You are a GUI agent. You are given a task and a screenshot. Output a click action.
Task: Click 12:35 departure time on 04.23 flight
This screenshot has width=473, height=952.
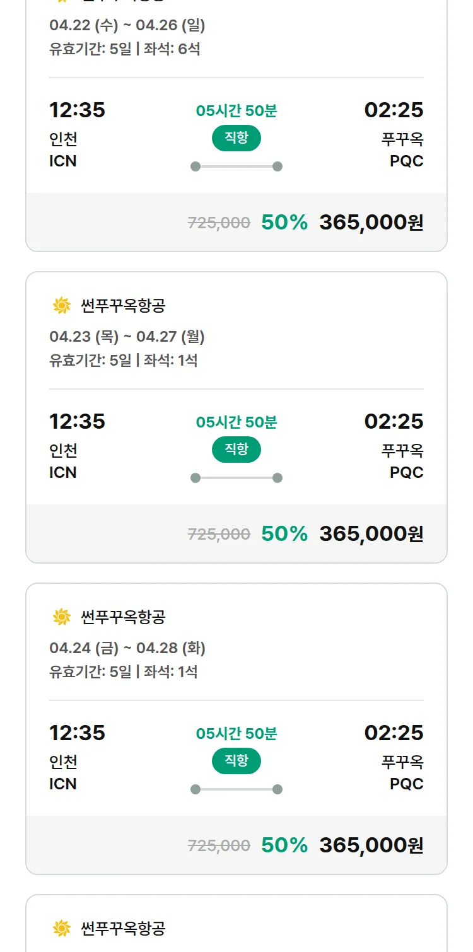[x=77, y=421]
